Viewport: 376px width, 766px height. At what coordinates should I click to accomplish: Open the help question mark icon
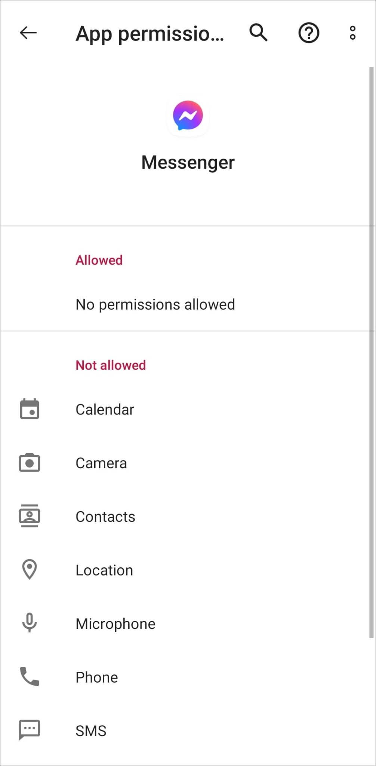[x=308, y=33]
